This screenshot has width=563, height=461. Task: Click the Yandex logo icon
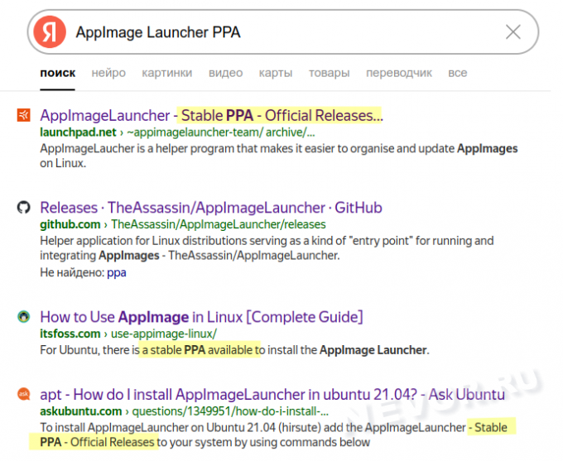click(50, 32)
